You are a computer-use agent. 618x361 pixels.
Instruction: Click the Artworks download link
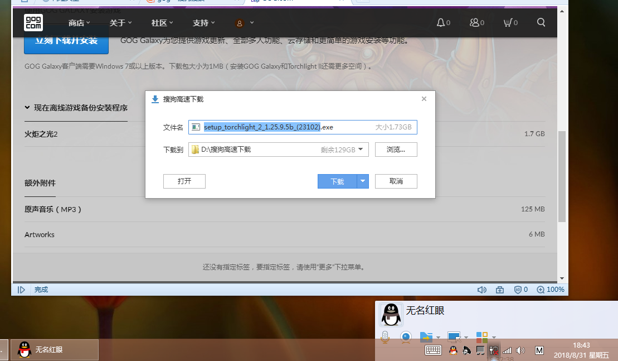[40, 235]
